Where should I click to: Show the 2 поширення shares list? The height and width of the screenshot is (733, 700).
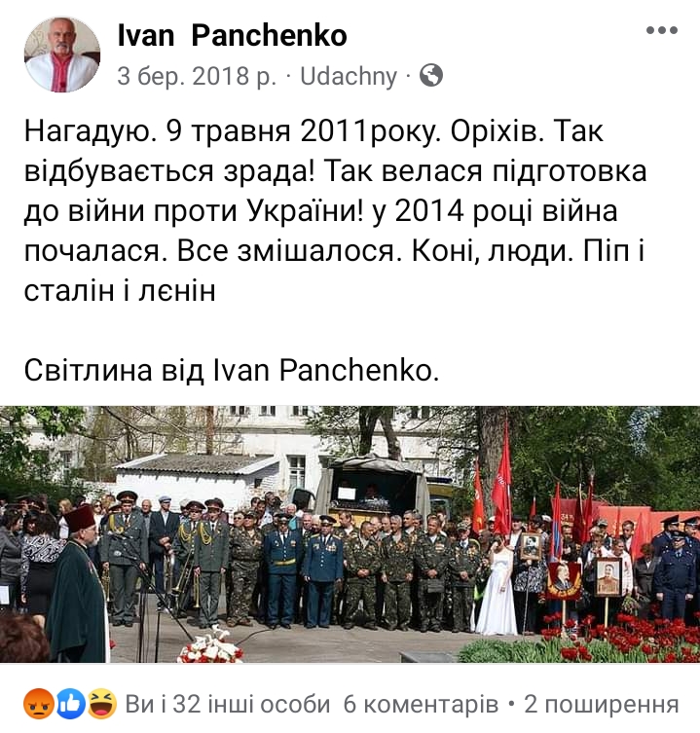(602, 704)
